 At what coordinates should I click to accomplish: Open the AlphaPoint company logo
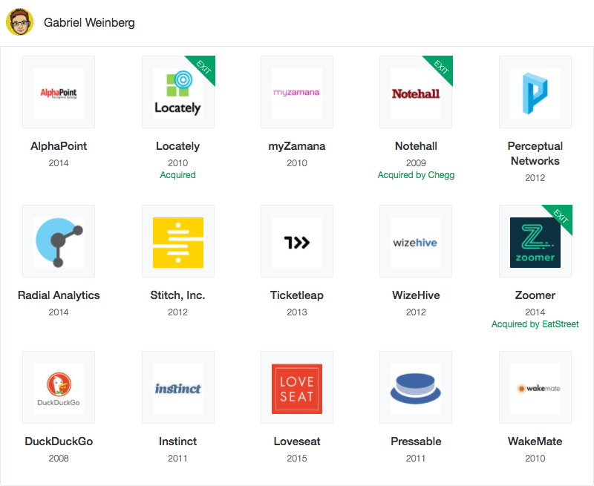59,92
